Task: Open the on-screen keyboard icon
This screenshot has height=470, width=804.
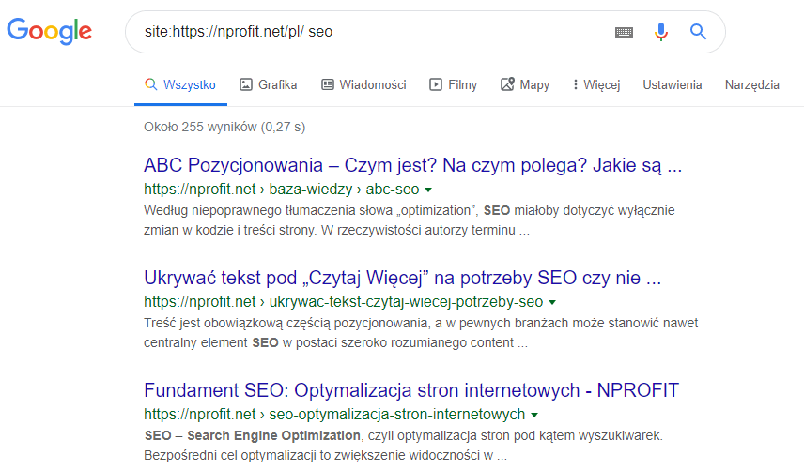Action: pos(624,32)
